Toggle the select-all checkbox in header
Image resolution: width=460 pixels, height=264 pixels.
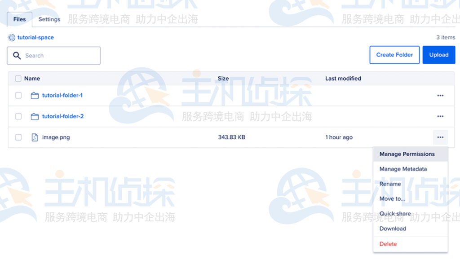point(18,78)
